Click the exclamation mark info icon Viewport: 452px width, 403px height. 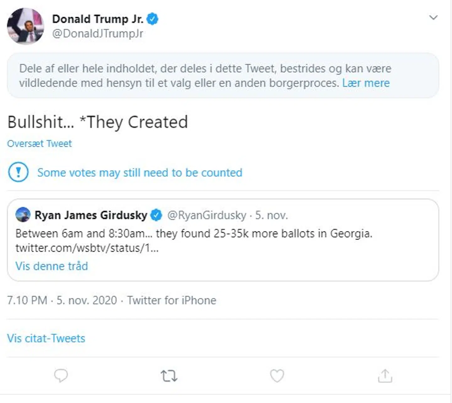coord(18,172)
